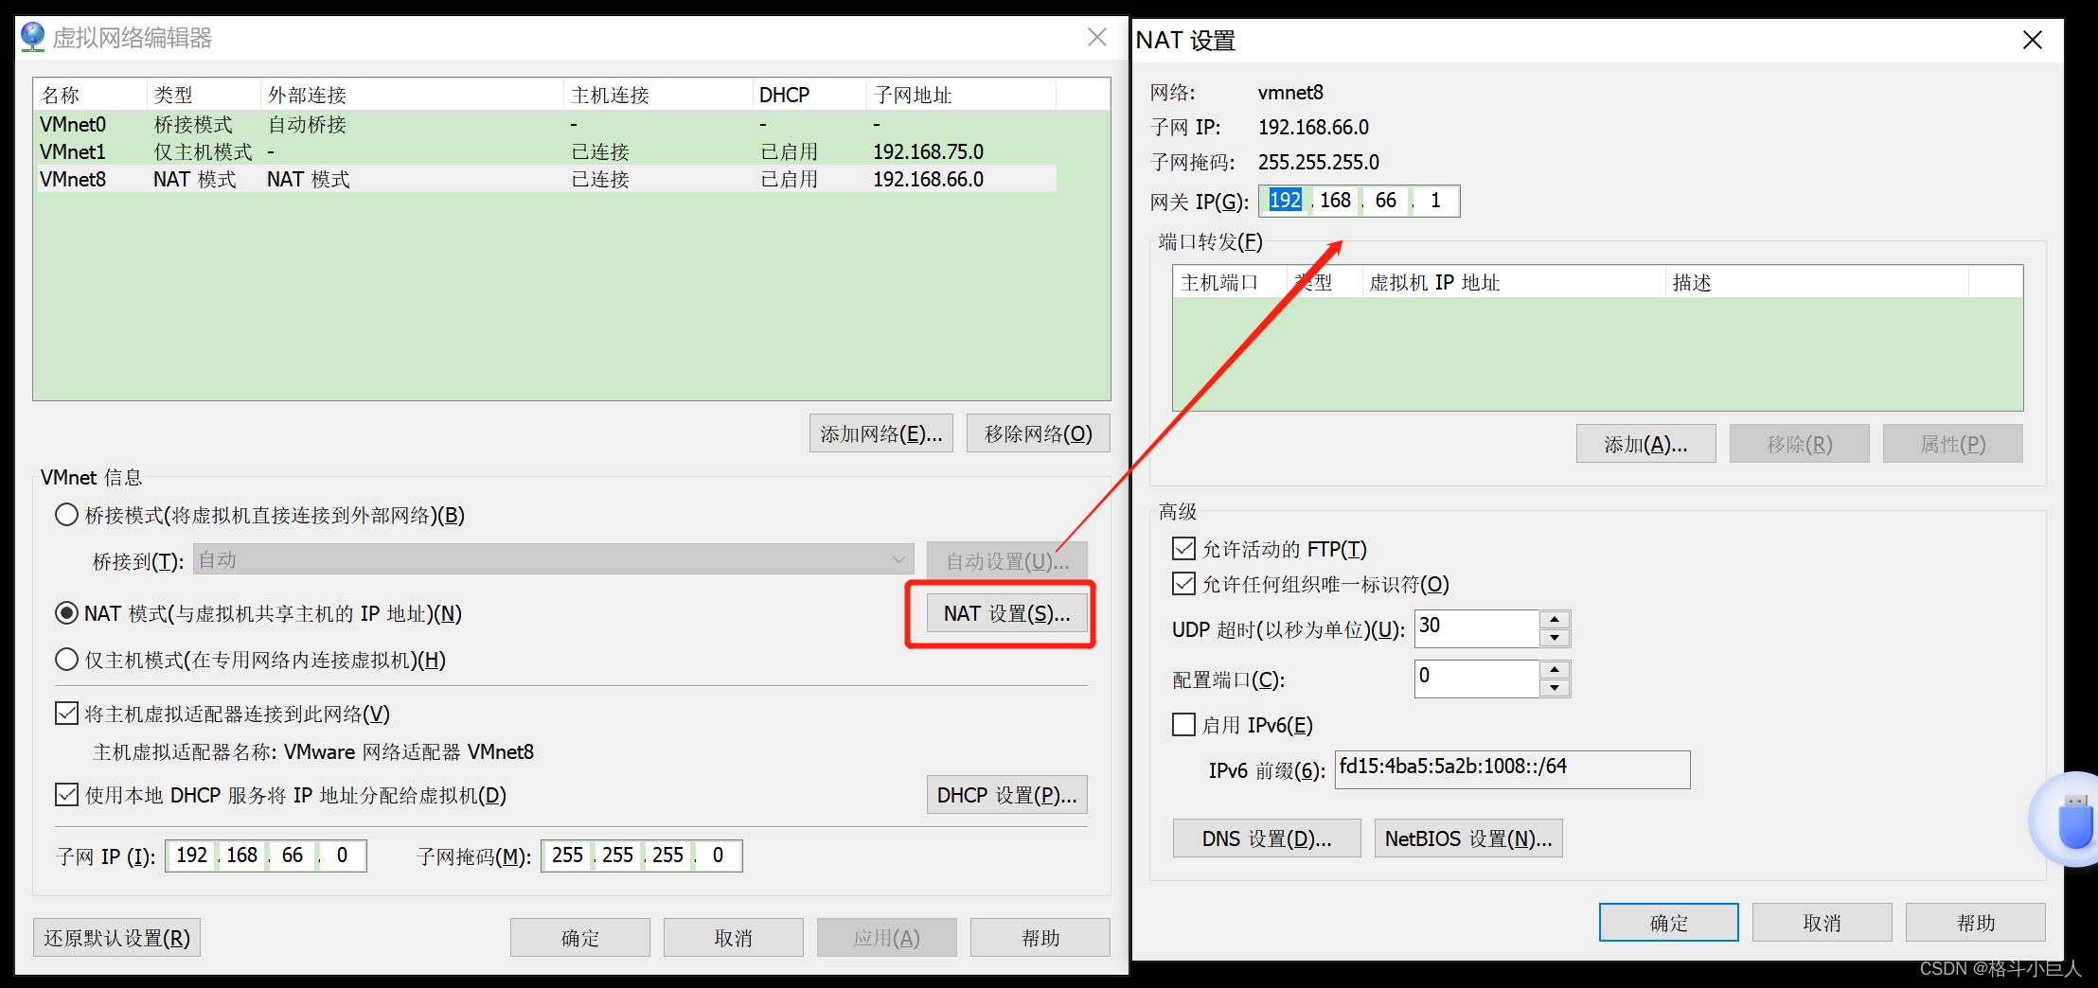Click the 配置端口 down arrow
This screenshot has width=2098, height=988.
1554,686
